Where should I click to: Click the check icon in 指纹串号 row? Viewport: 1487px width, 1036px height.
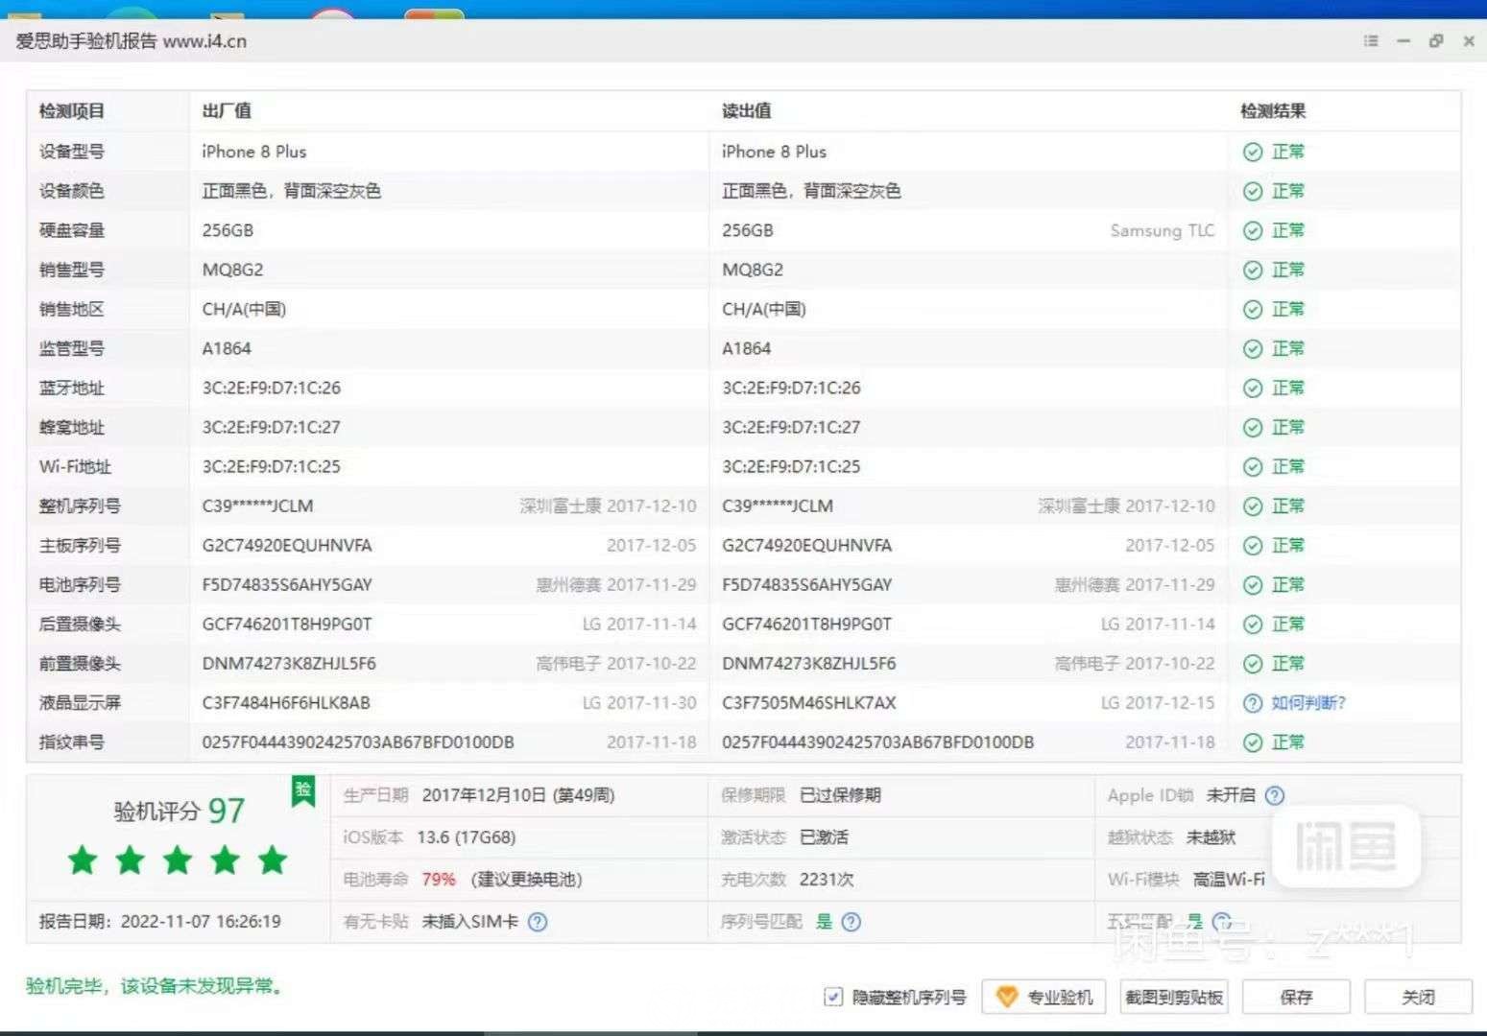1253,742
